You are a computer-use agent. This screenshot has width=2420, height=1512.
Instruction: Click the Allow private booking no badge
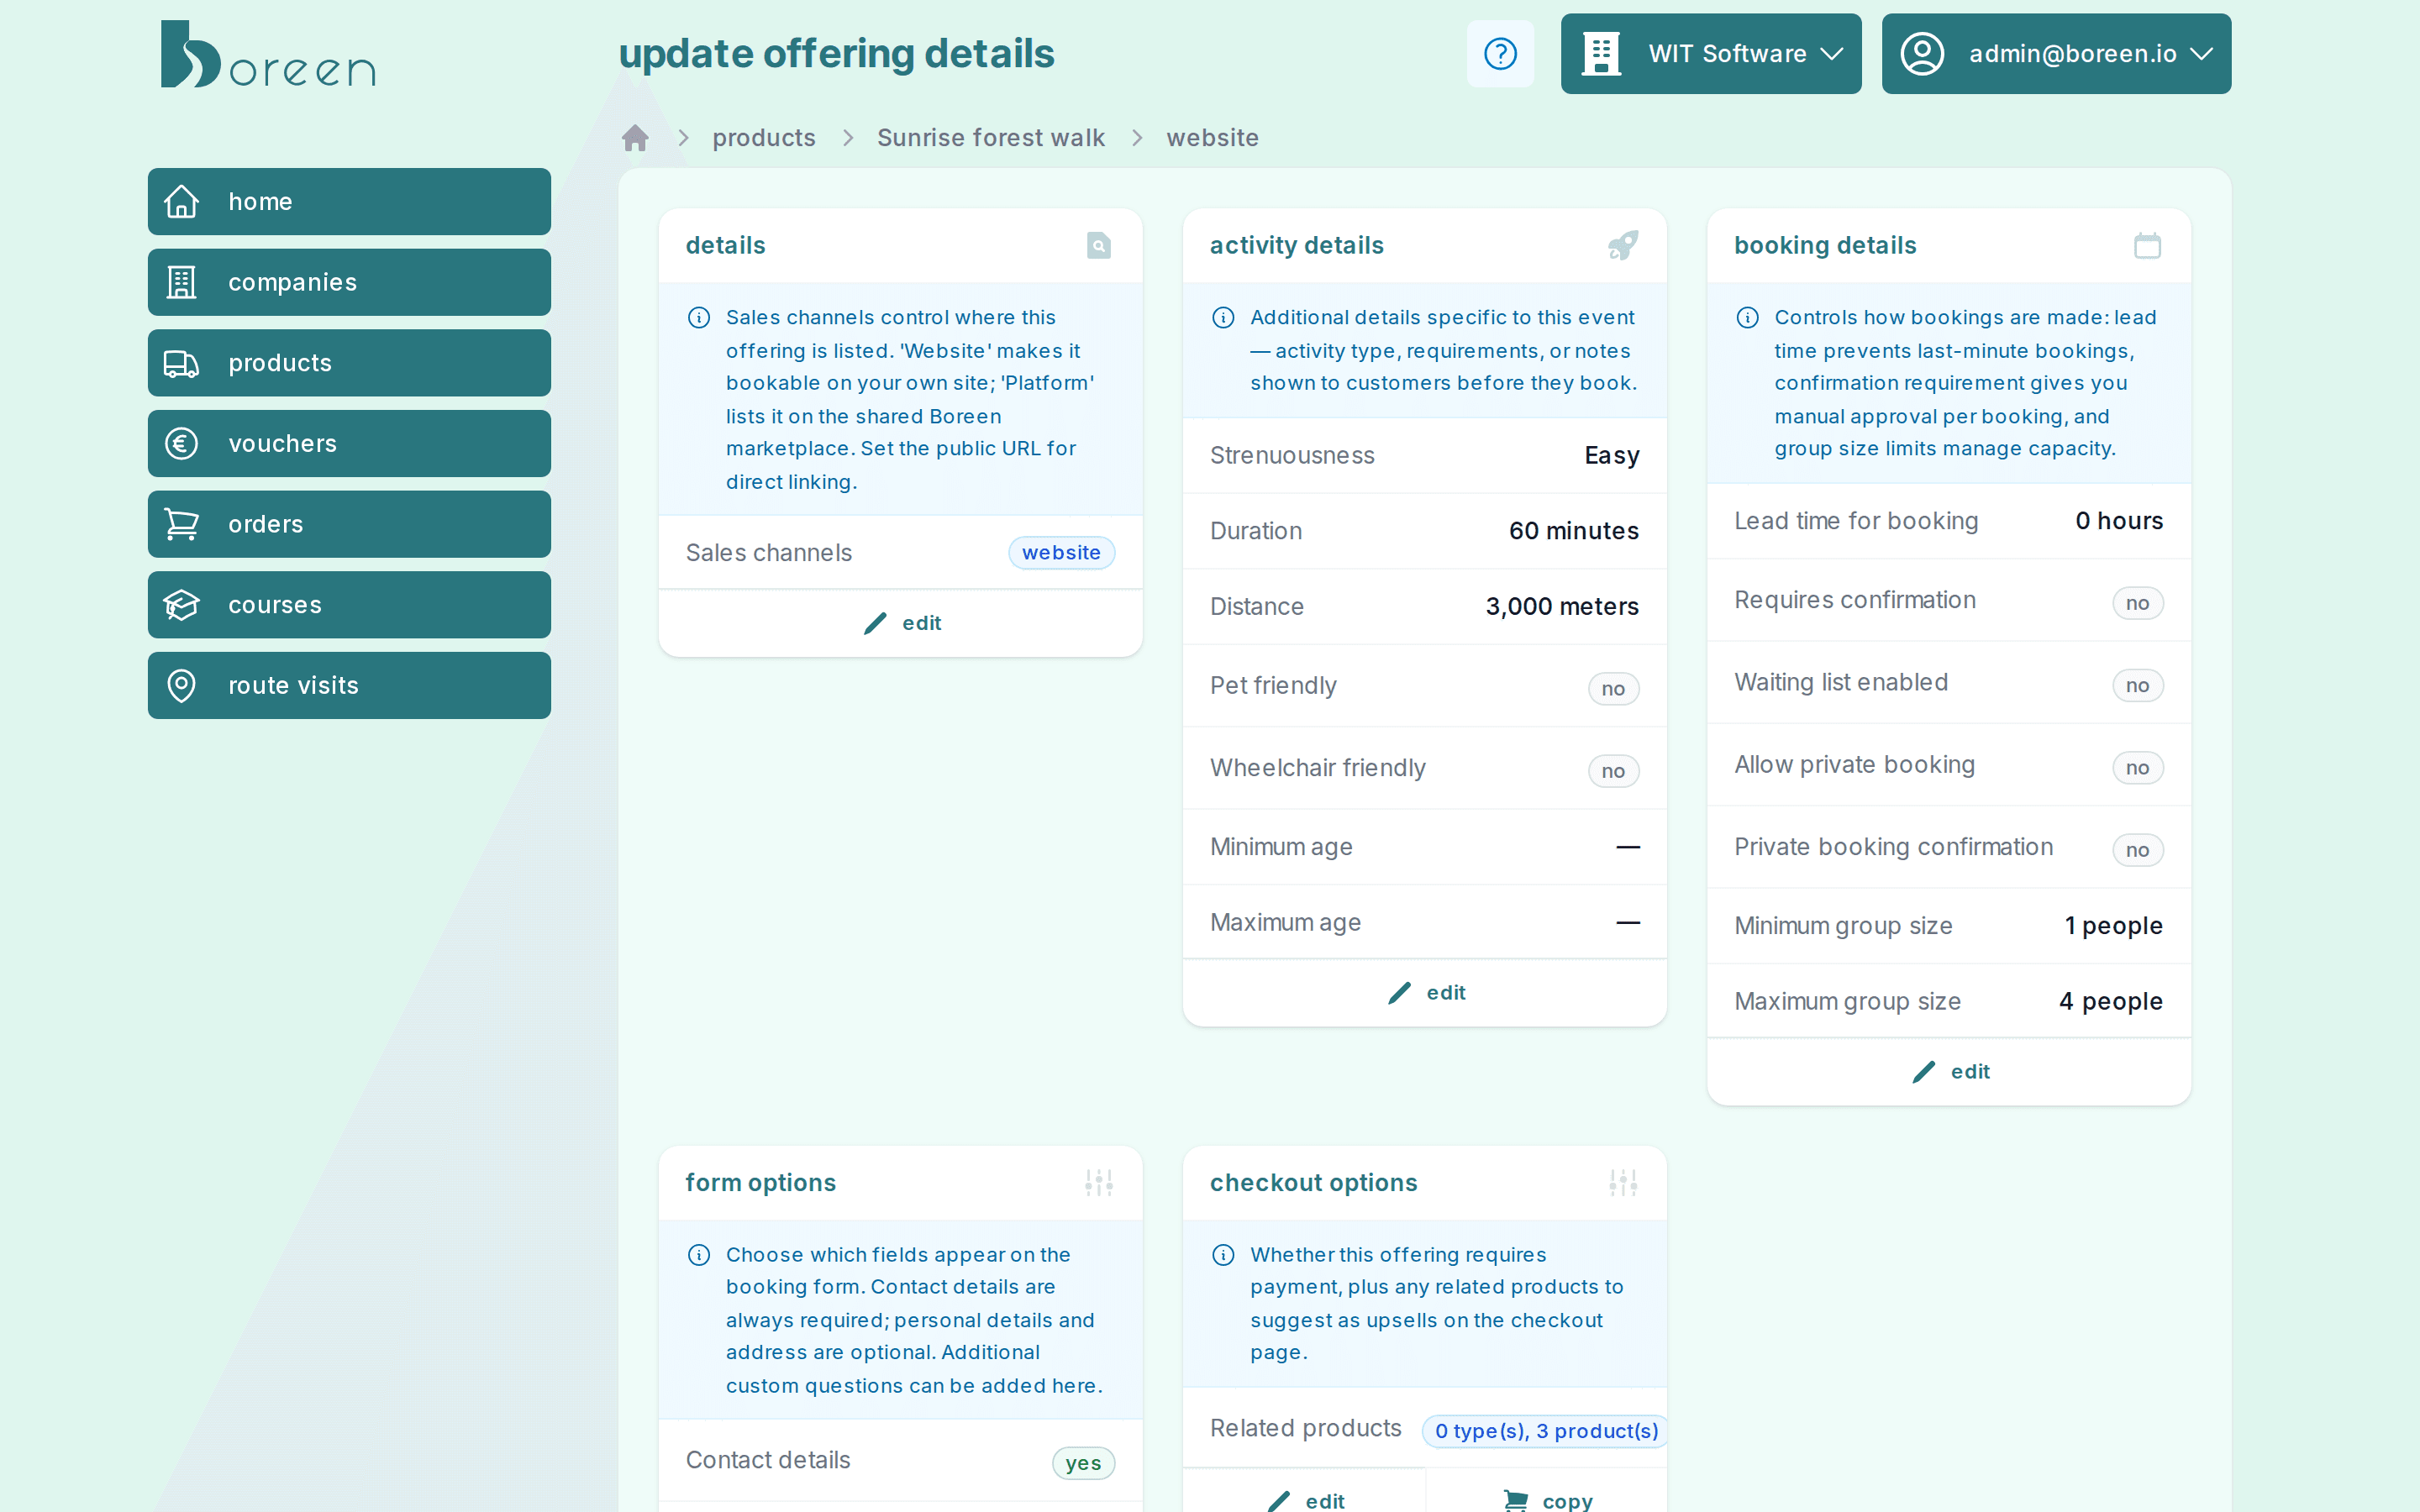tap(2137, 768)
